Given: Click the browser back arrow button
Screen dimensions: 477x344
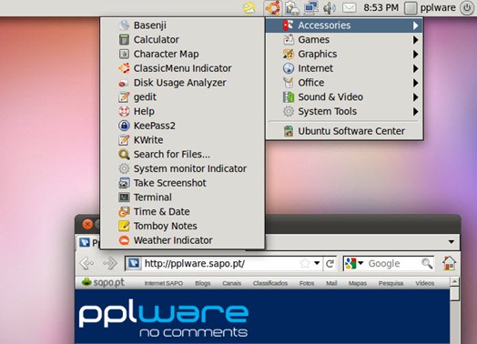Looking at the screenshot, I should click(x=86, y=263).
